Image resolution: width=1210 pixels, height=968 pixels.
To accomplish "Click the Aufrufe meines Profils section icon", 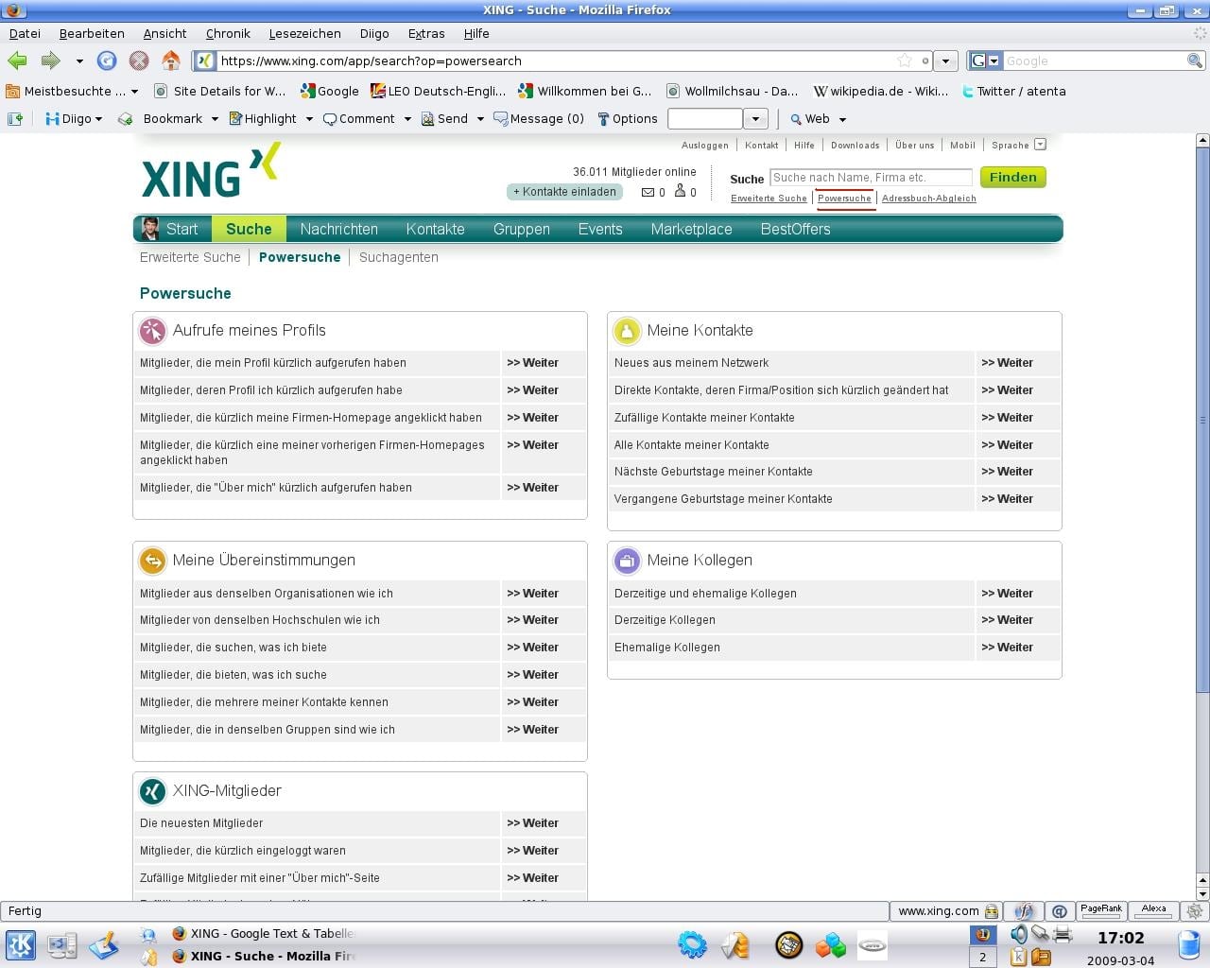I will click(x=152, y=331).
